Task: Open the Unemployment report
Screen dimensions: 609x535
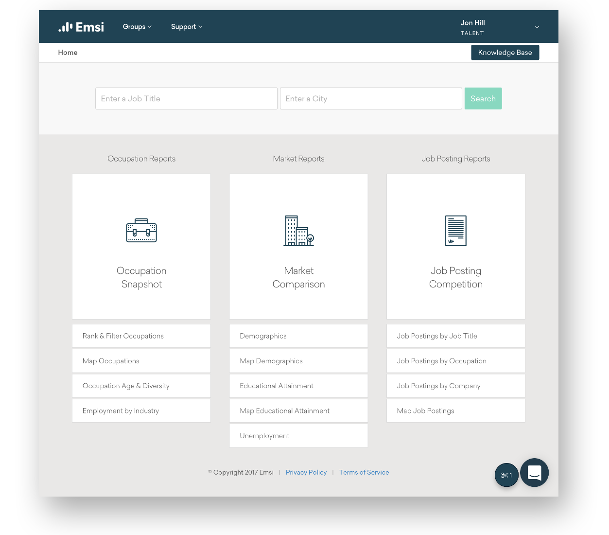Action: click(298, 436)
